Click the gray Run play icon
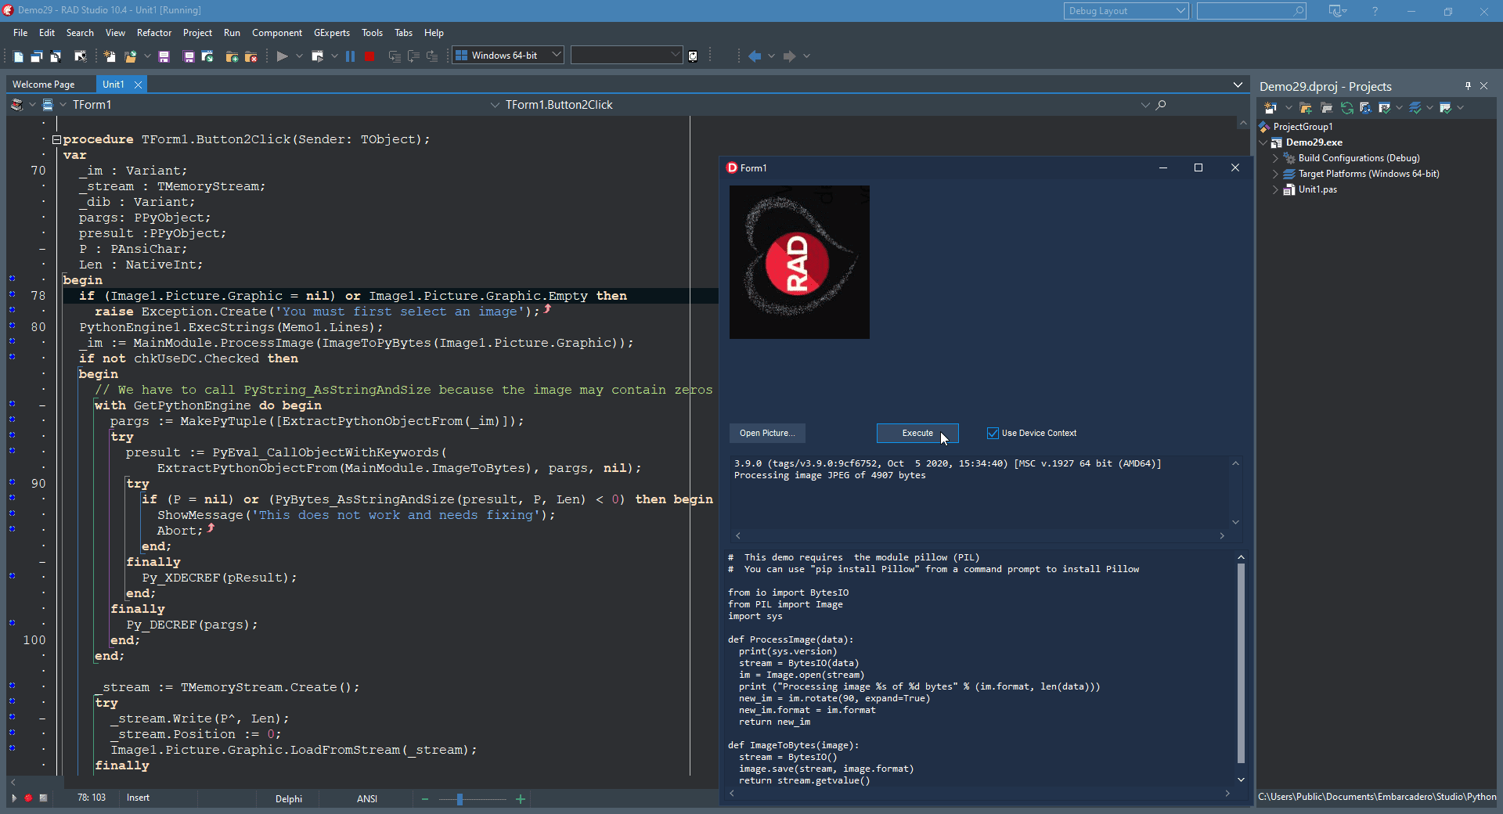This screenshot has width=1503, height=814. 282,56
